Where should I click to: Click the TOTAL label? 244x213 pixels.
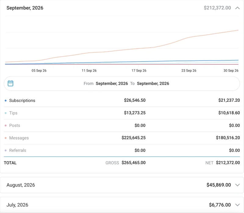coord(10,163)
